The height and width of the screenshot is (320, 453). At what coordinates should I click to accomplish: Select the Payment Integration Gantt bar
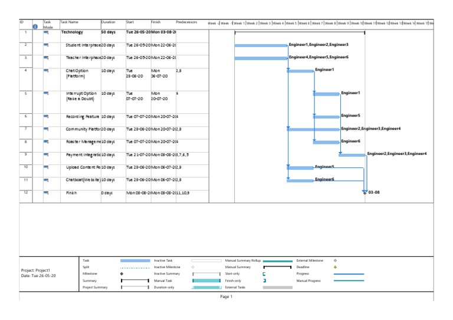353,155
